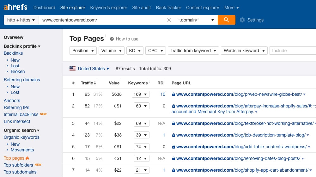This screenshot has width=316, height=177.
Task: Click the Include filter text field
Action: pos(293,51)
